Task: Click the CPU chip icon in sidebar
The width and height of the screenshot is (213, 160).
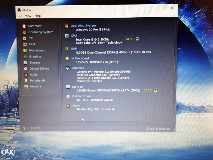Action: tap(24, 38)
